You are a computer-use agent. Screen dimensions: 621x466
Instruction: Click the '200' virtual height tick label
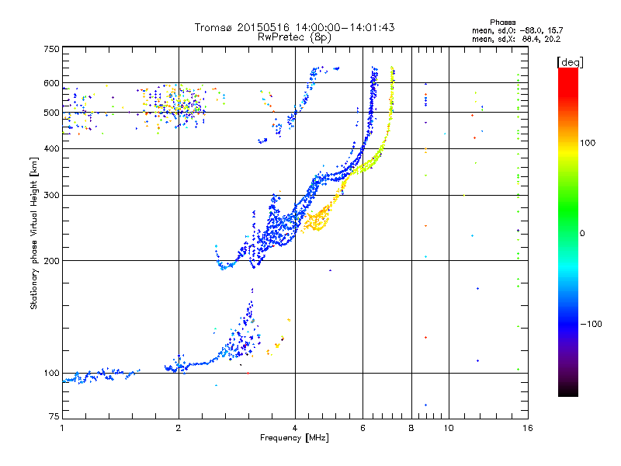click(x=51, y=261)
